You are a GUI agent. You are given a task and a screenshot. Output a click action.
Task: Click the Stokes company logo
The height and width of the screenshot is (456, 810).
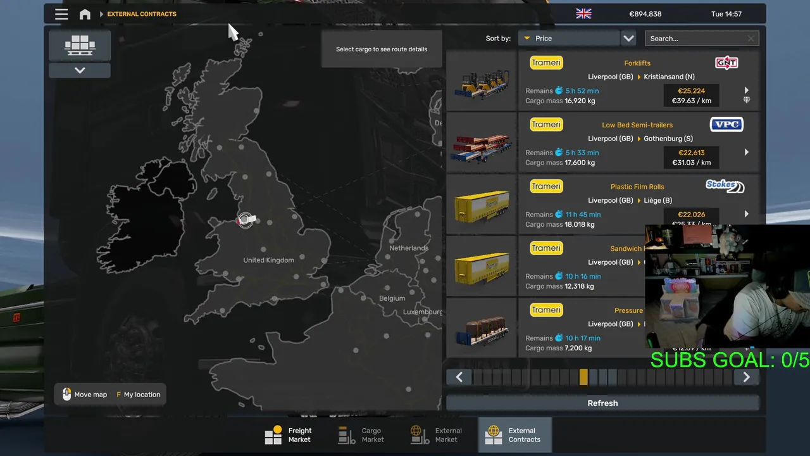(x=725, y=186)
